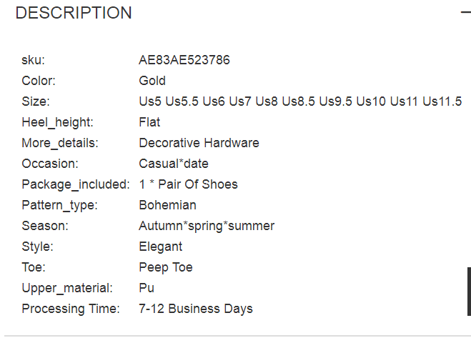The height and width of the screenshot is (343, 471).
Task: Click the Decorative Hardware detail text
Action: [x=199, y=143]
